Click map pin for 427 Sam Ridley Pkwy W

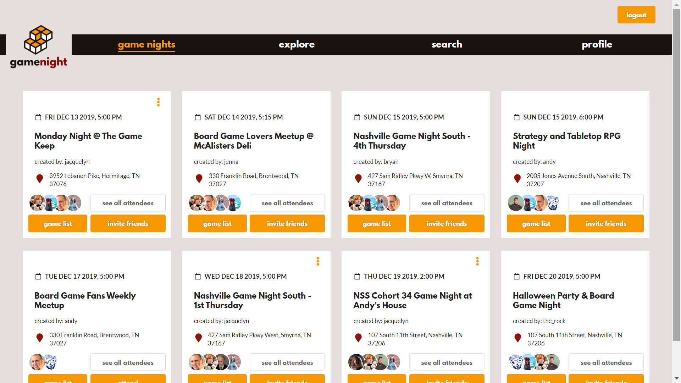click(358, 179)
